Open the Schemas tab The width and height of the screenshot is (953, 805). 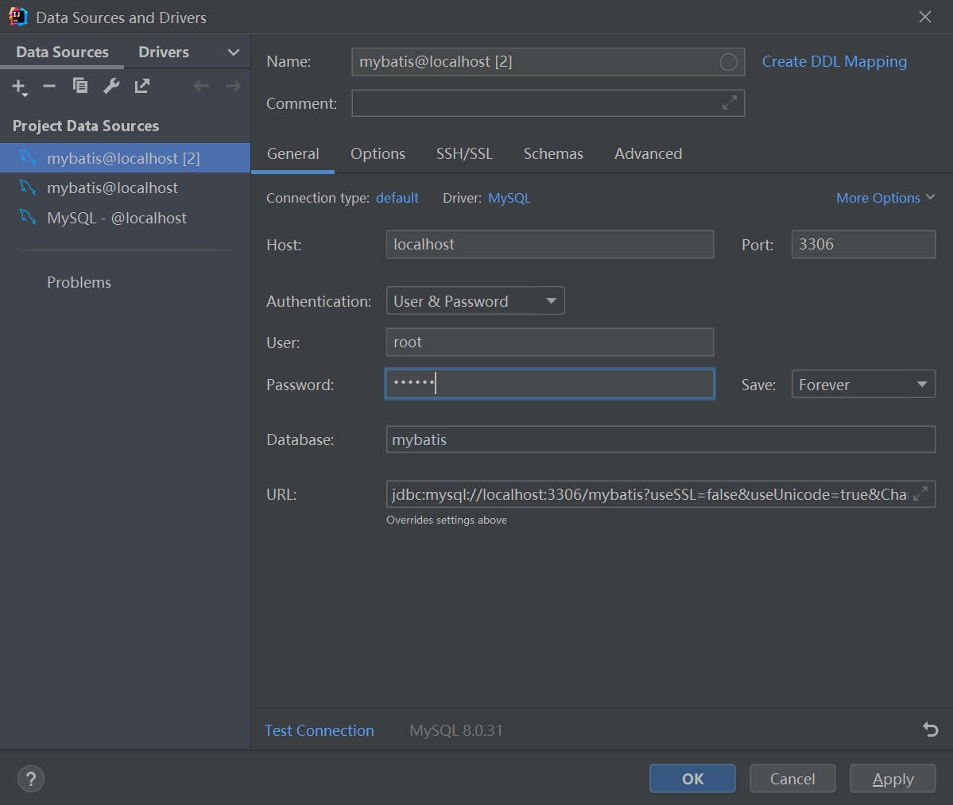(x=553, y=153)
